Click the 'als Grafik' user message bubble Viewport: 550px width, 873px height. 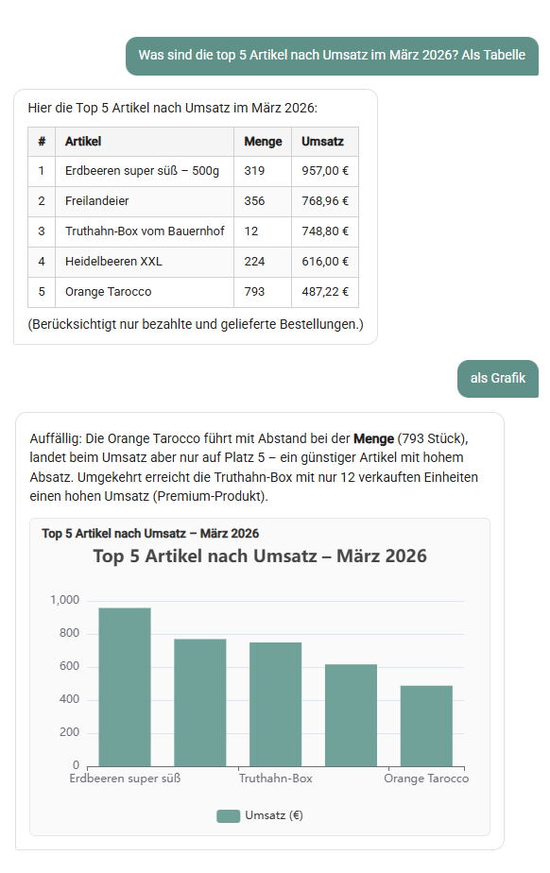tap(498, 379)
